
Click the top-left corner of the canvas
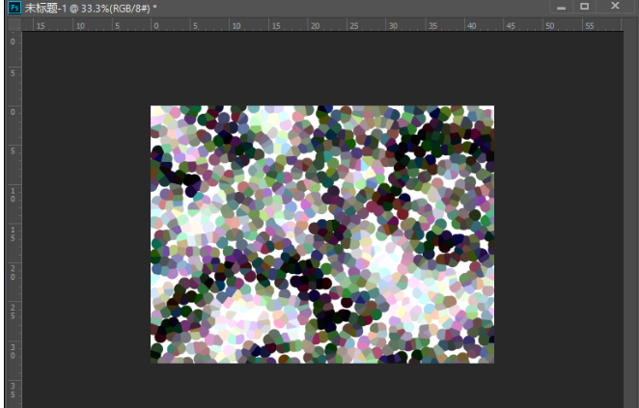click(x=153, y=107)
